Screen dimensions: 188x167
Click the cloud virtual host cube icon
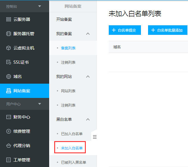coord(9,48)
